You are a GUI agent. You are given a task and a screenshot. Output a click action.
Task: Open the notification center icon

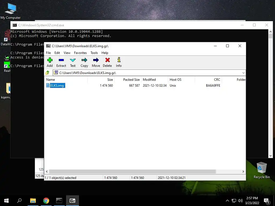[267, 201]
